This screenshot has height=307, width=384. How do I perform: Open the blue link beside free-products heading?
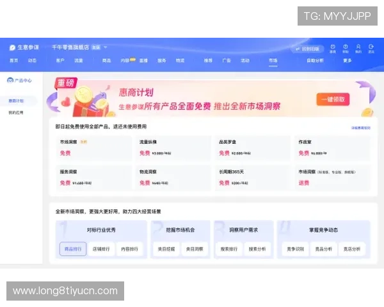coord(361,128)
